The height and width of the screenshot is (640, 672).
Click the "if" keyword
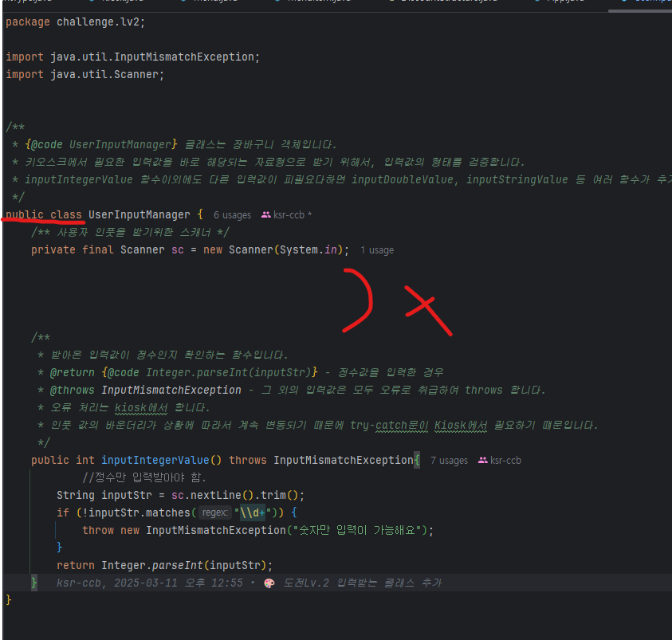click(x=63, y=512)
